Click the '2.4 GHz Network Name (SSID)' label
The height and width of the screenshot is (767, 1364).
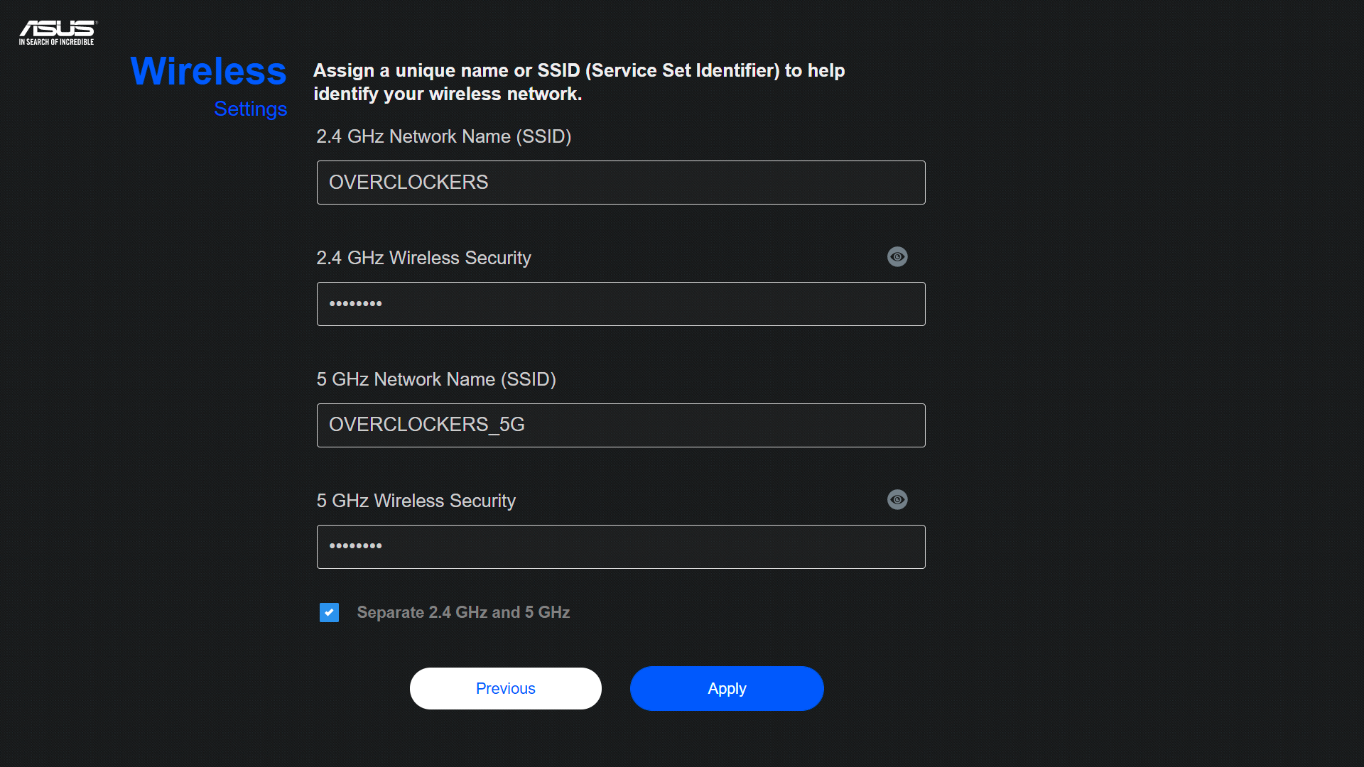click(x=443, y=136)
